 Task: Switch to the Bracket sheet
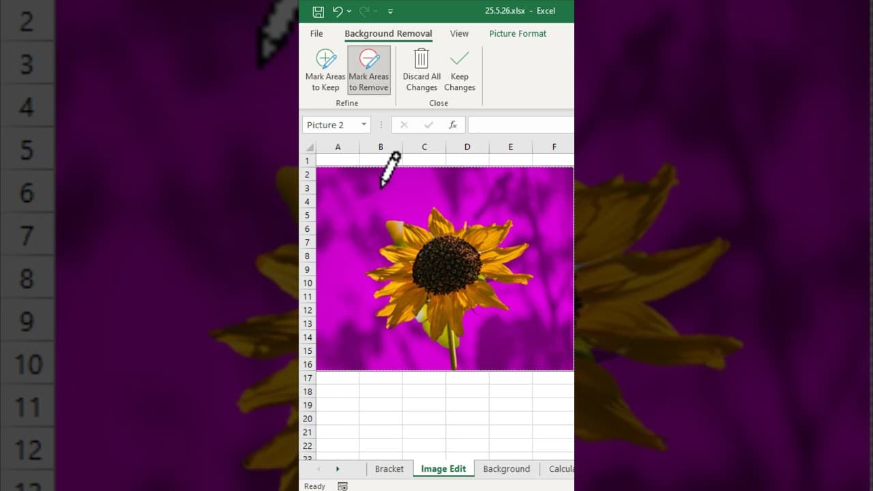(389, 468)
